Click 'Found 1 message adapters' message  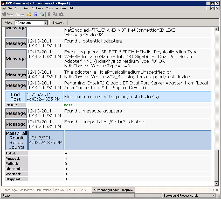93,111
